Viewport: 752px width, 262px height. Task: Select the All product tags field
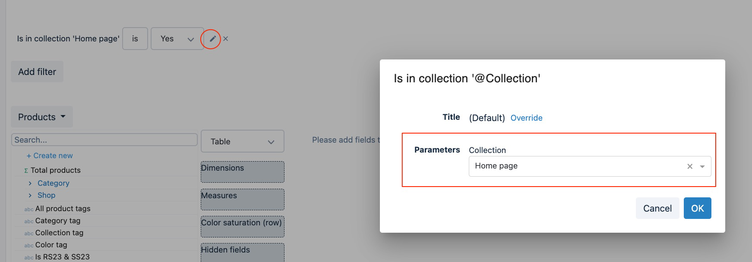63,209
